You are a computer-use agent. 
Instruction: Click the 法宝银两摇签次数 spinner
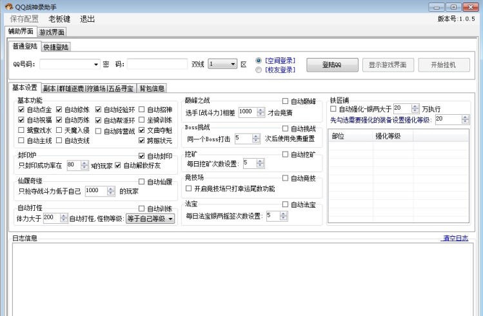277,215
